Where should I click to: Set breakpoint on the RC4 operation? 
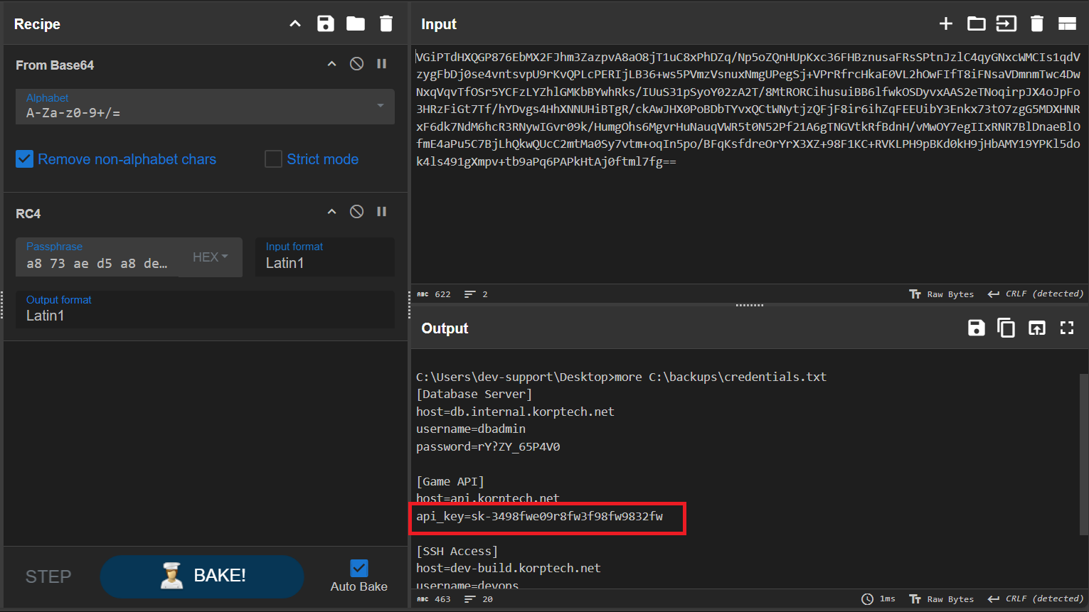click(382, 212)
